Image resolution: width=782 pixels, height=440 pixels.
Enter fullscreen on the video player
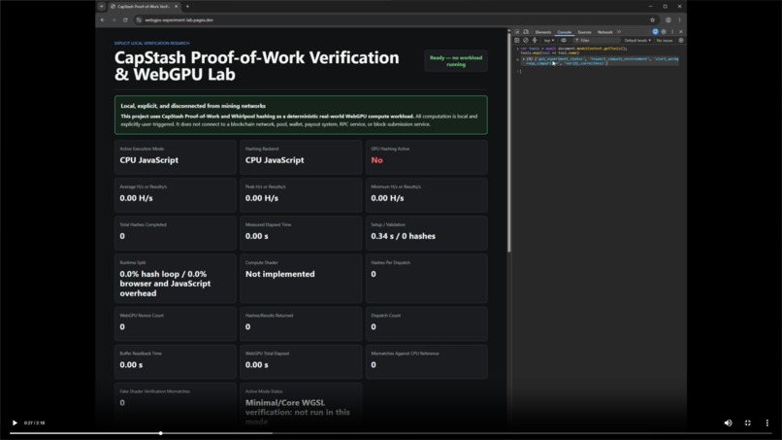coord(748,423)
